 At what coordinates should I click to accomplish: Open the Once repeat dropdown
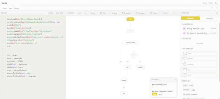click(94, 13)
